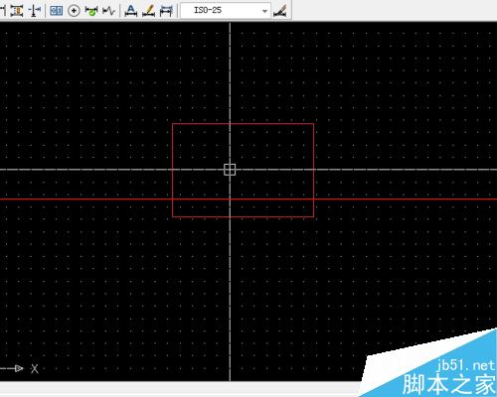Select the Inspection dimension tool with green check
Image resolution: width=497 pixels, height=397 pixels.
tap(90, 11)
